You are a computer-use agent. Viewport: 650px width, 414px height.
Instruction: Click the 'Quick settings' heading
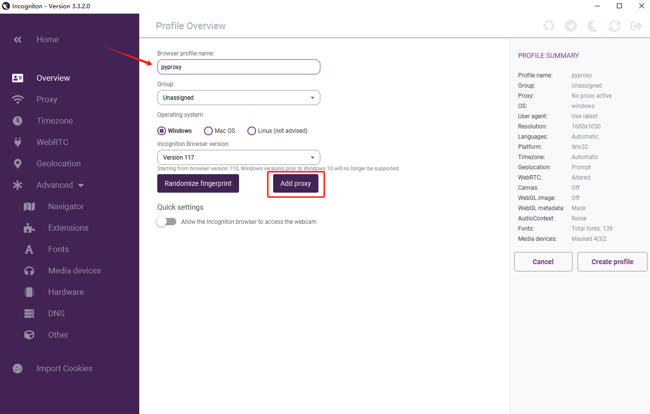pyautogui.click(x=180, y=207)
